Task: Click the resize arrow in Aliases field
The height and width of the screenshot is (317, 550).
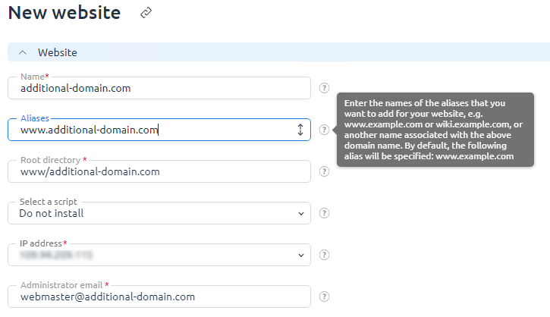Action: [300, 130]
